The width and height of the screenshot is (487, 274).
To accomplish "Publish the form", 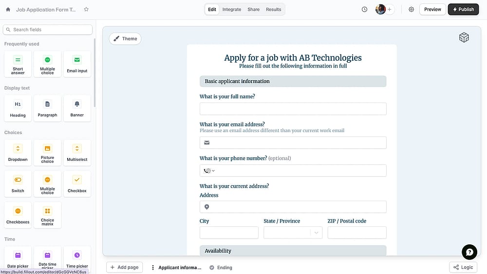I will point(463,9).
